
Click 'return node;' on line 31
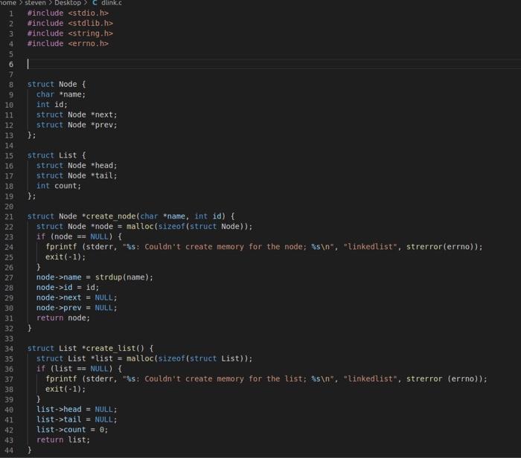pyautogui.click(x=63, y=318)
